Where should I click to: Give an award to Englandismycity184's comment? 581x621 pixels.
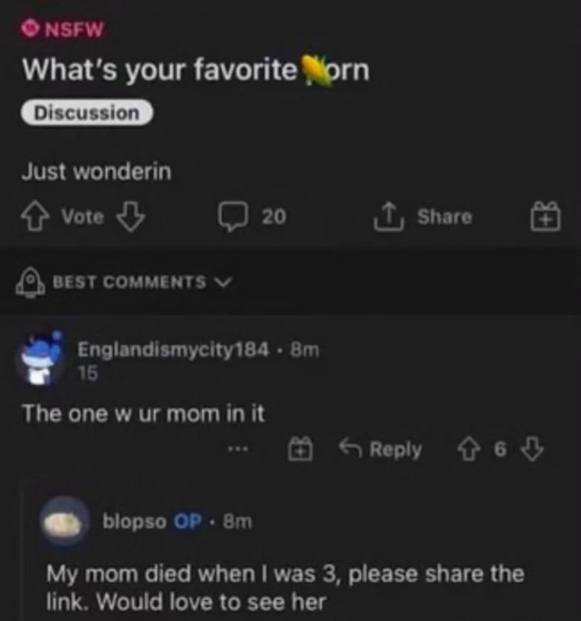pyautogui.click(x=300, y=449)
